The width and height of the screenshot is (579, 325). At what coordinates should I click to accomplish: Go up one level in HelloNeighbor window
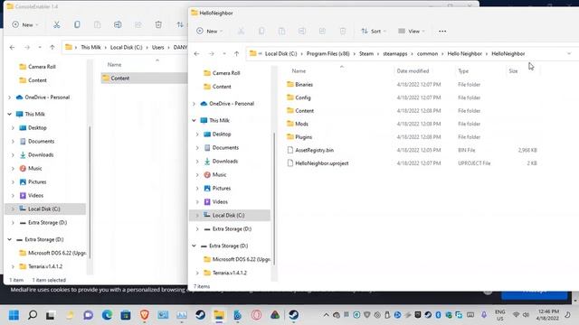tap(237, 54)
